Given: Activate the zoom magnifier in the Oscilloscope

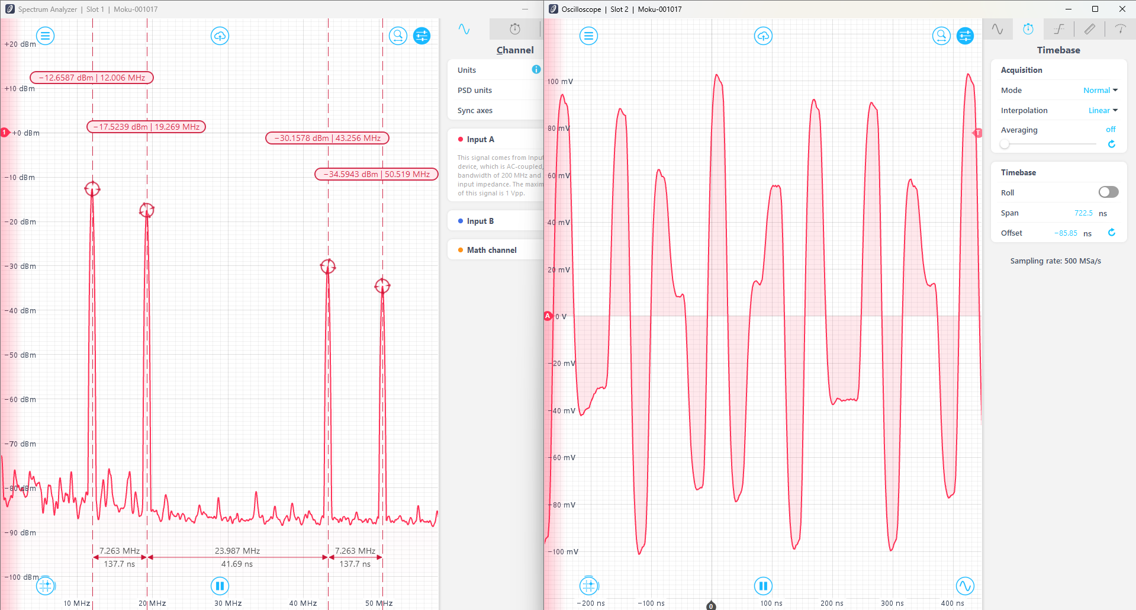Looking at the screenshot, I should (x=941, y=36).
